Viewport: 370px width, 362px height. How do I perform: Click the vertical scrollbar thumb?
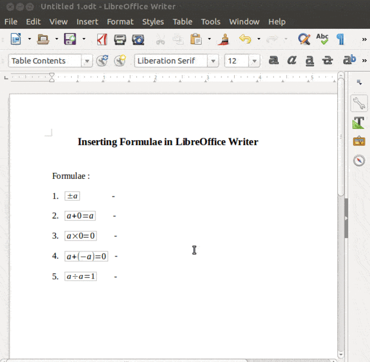click(341, 137)
